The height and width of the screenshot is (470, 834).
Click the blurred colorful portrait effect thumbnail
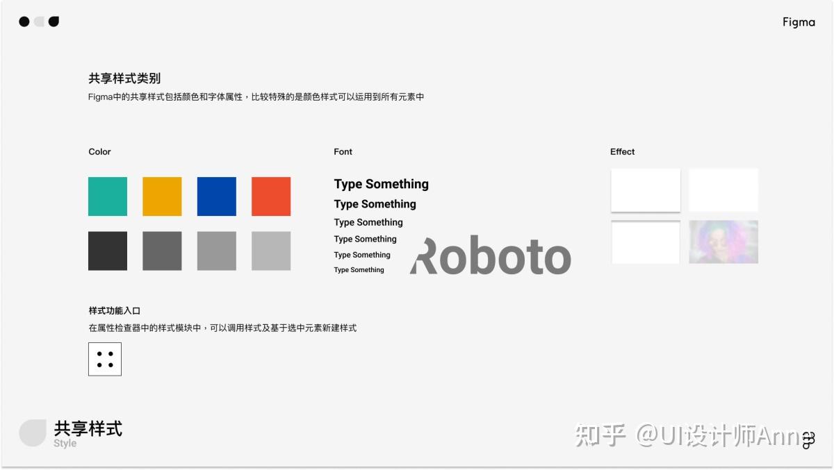tap(723, 242)
